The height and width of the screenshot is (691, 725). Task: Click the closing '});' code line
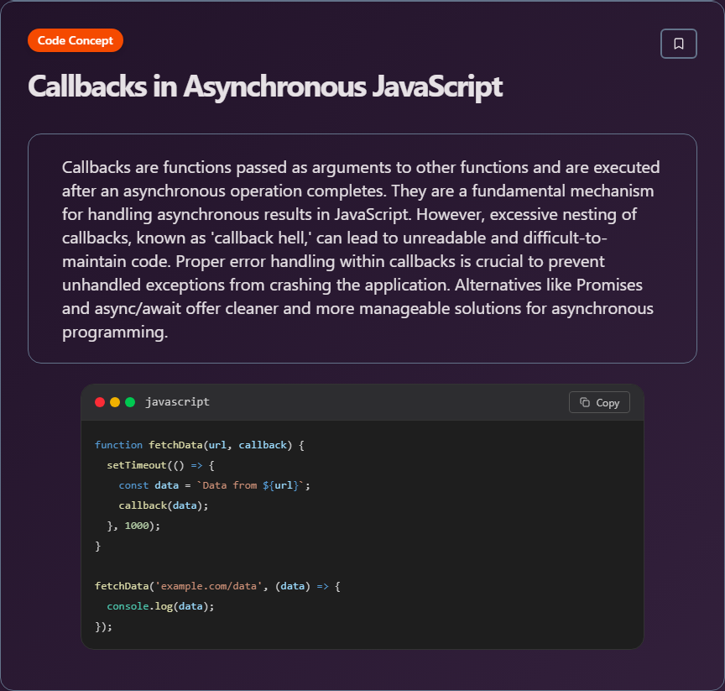103,626
